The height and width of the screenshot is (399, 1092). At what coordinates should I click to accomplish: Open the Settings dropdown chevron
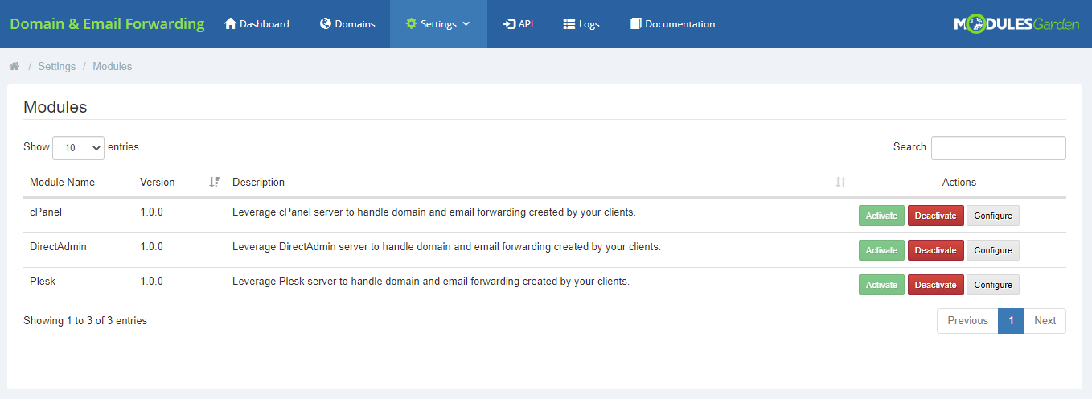(466, 24)
